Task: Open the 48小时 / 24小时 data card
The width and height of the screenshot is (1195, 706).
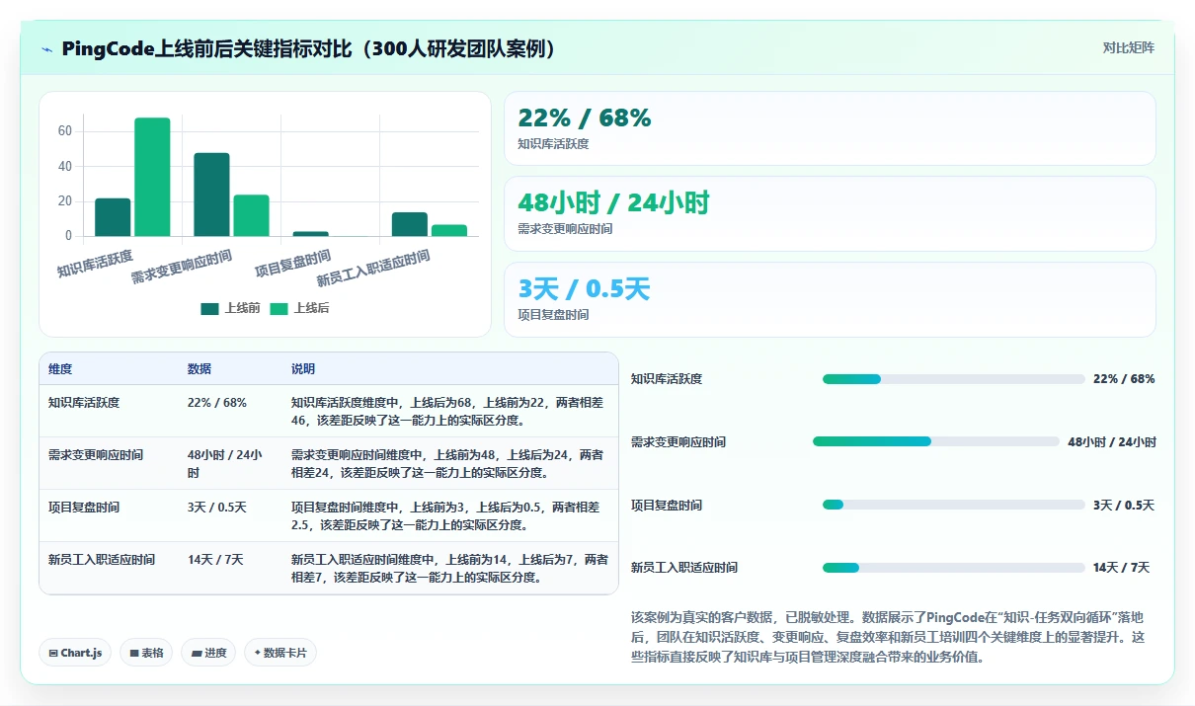Action: (830, 213)
